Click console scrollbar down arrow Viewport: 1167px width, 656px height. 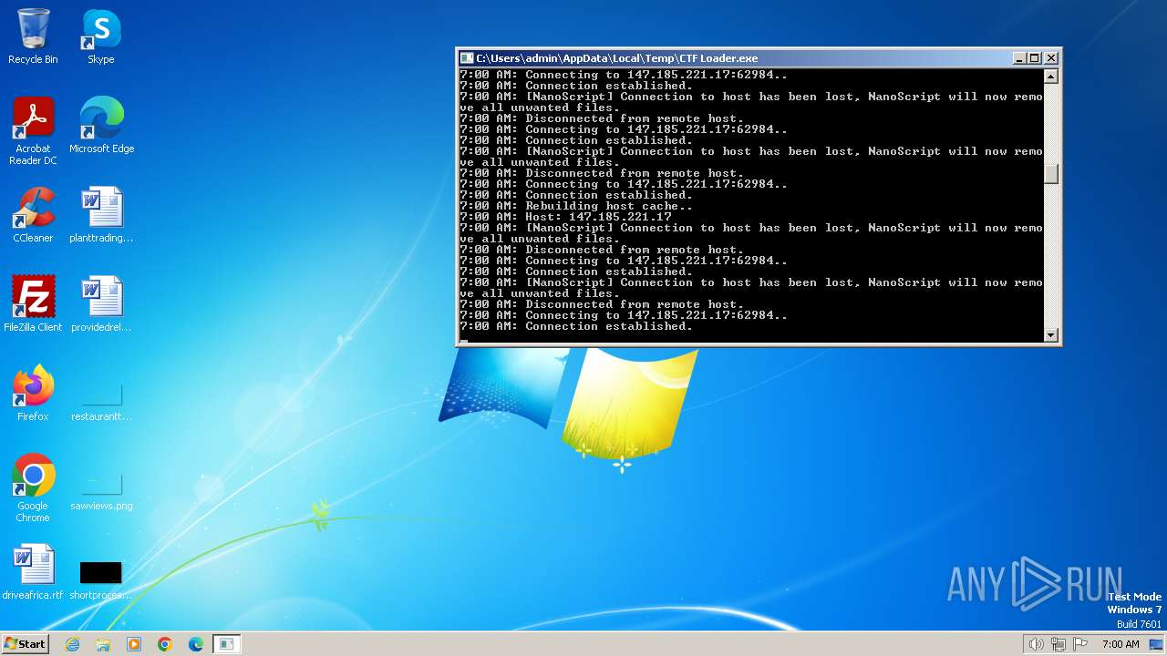(x=1051, y=335)
